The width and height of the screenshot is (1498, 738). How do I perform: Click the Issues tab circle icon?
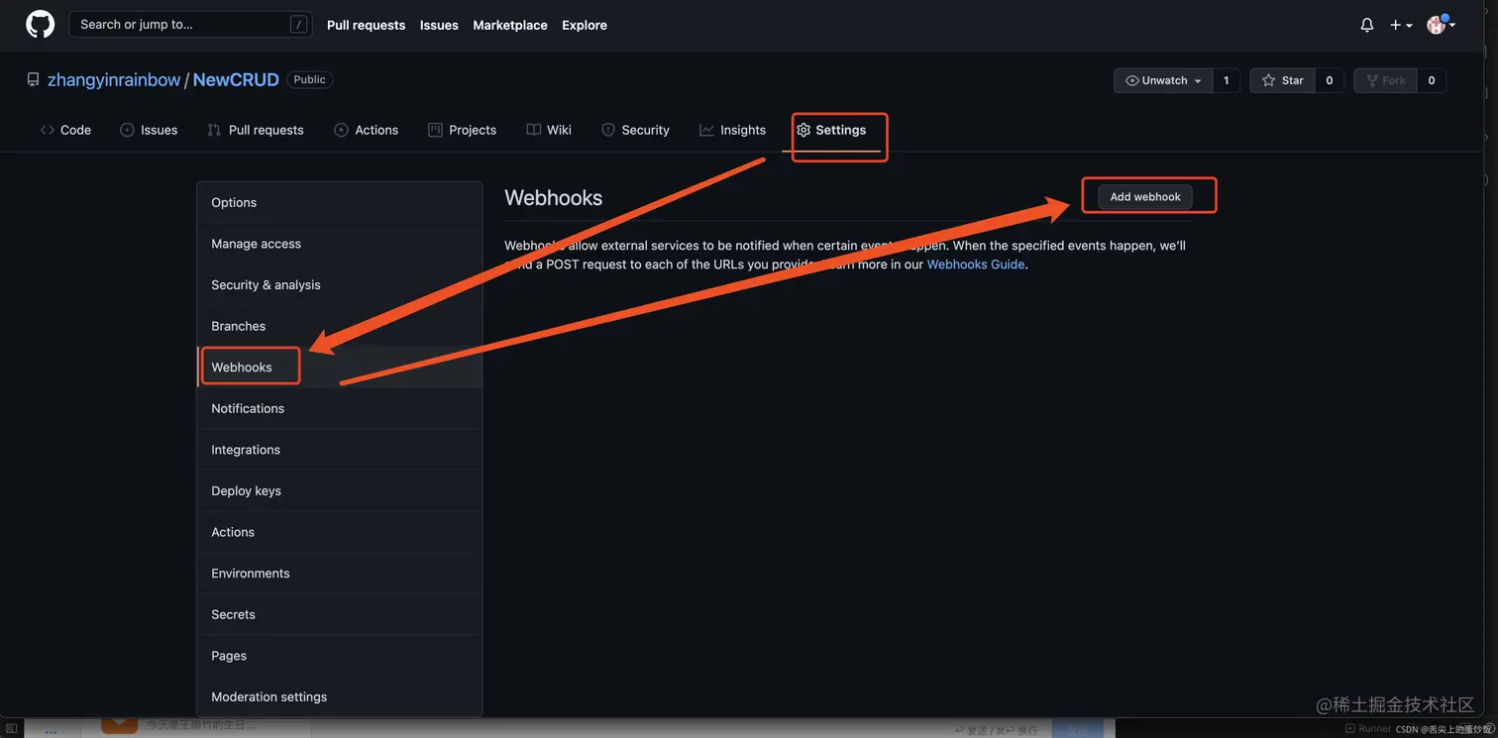coord(127,130)
